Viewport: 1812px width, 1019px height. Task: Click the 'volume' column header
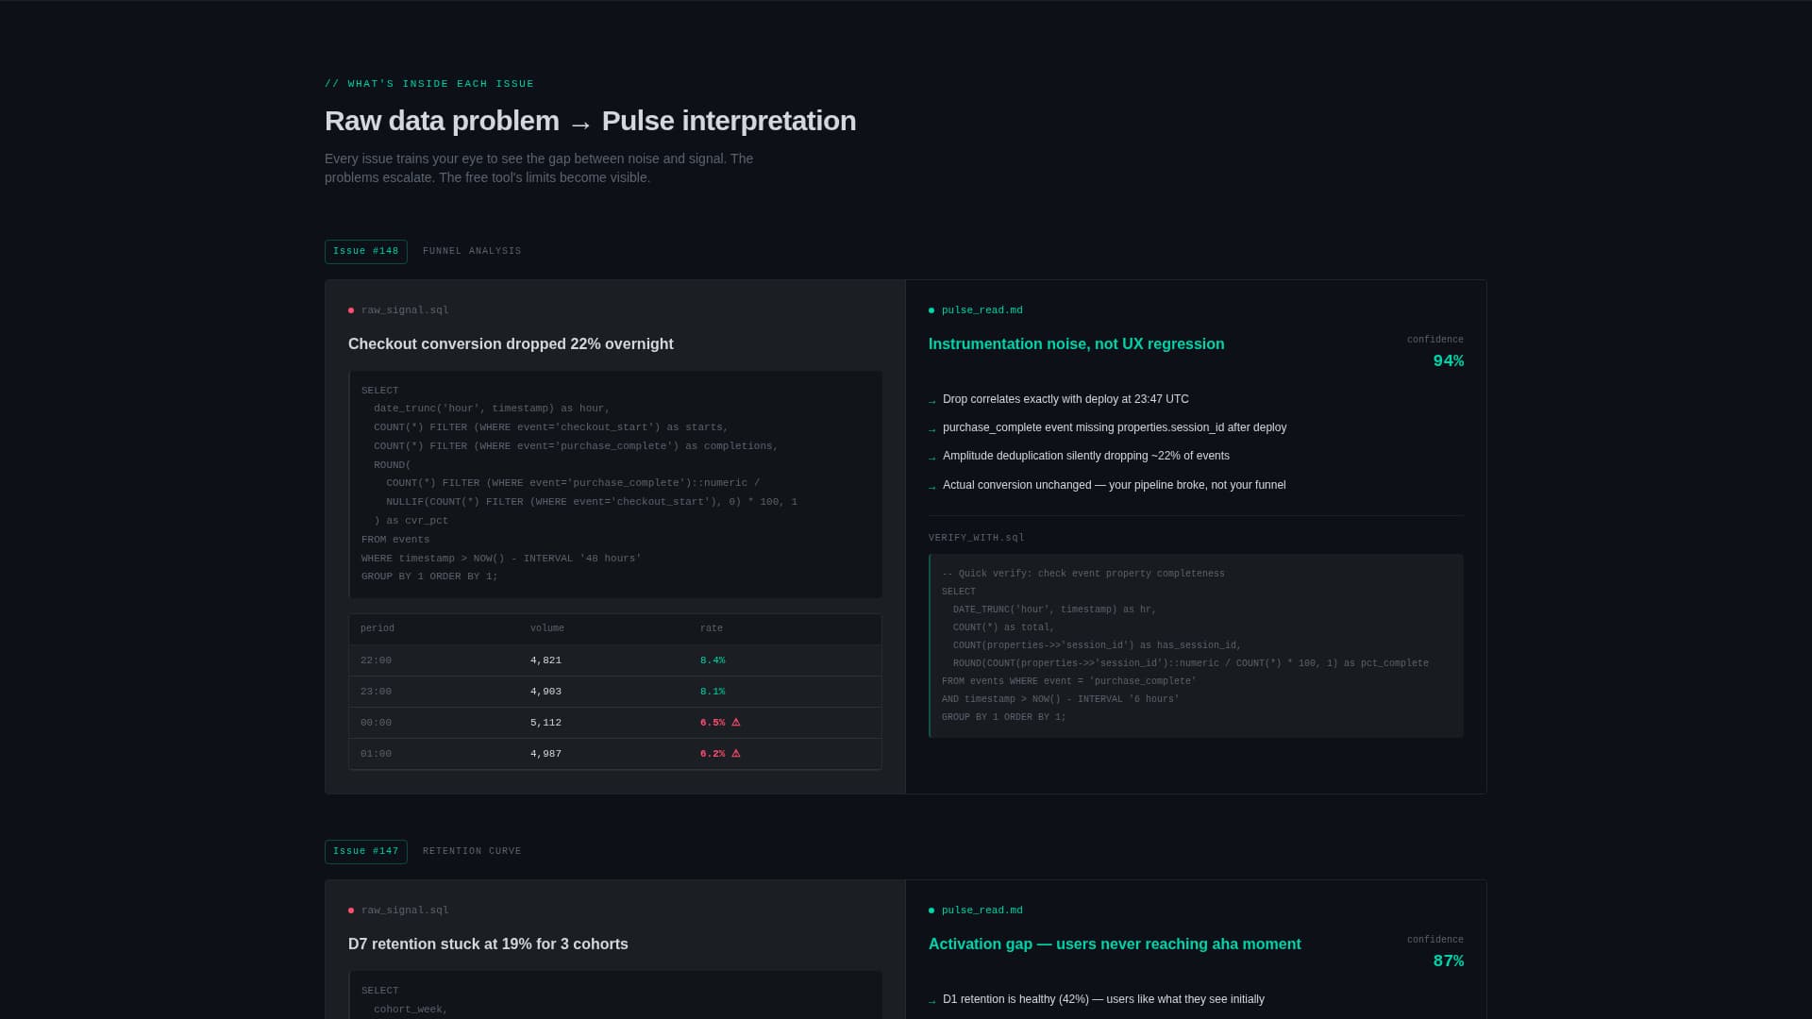click(547, 628)
